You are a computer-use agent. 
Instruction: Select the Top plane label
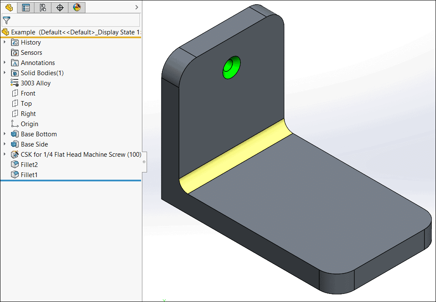pyautogui.click(x=26, y=104)
